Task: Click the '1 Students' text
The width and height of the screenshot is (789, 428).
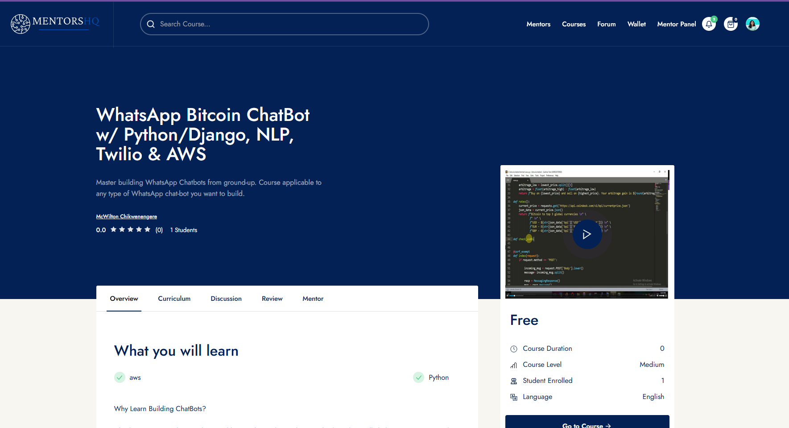Action: tap(183, 230)
